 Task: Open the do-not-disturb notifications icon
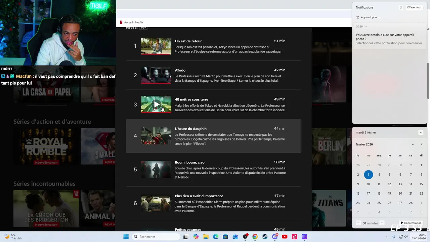[x=401, y=7]
